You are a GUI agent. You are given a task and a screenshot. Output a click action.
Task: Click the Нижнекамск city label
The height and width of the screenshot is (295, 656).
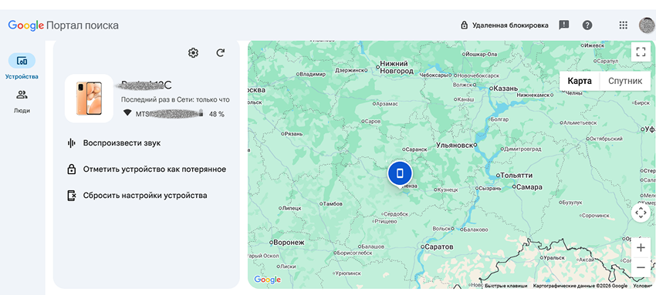tap(533, 96)
